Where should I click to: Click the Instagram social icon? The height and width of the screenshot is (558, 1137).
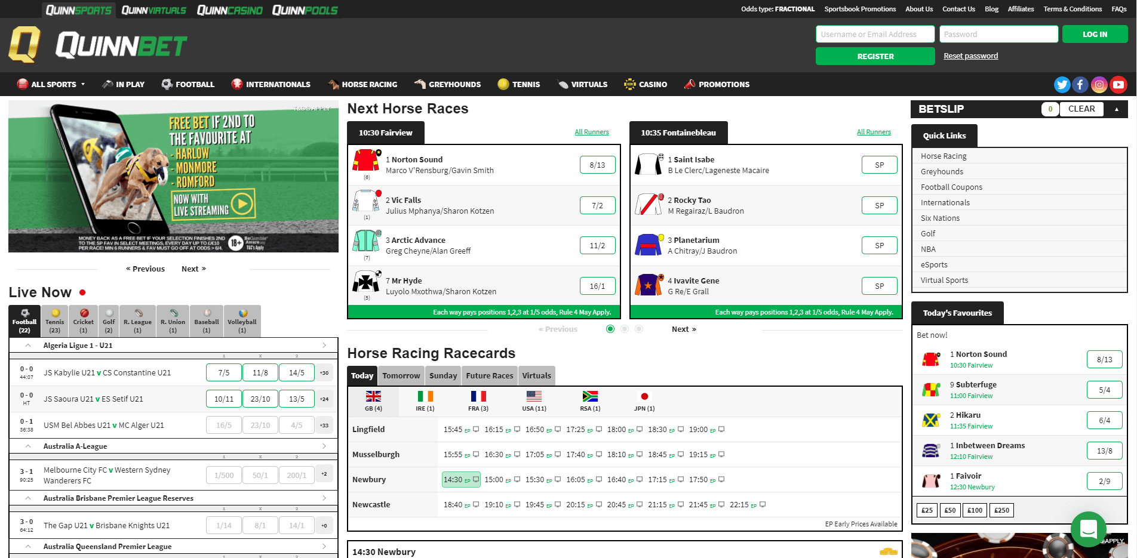click(x=1099, y=84)
